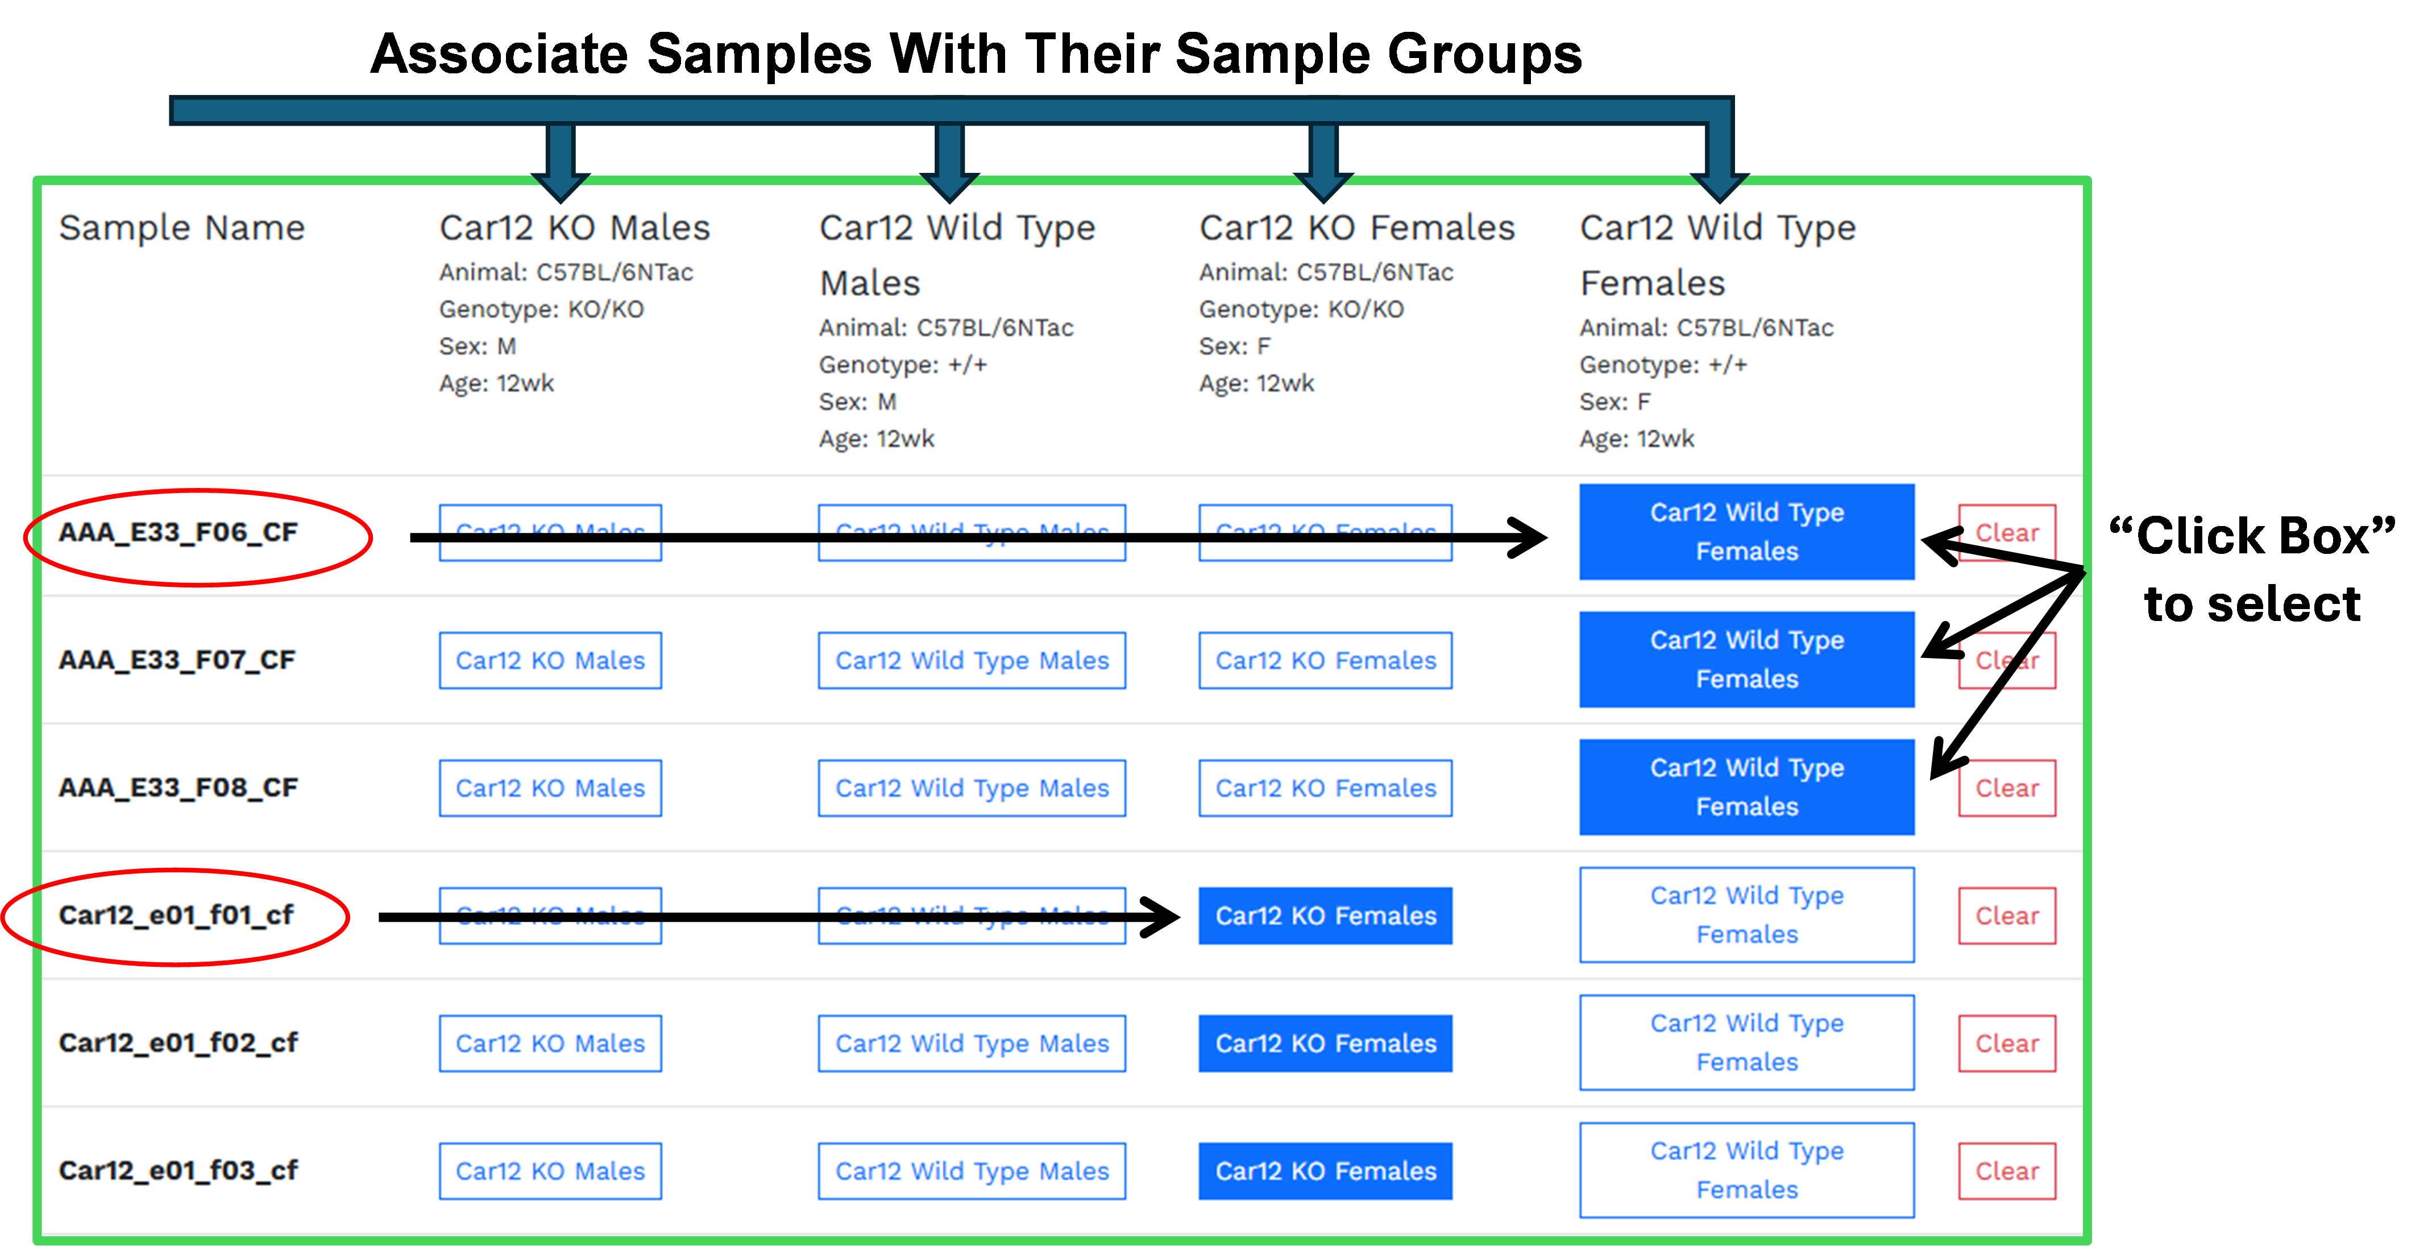Clear selection for AAA_E33_F06_CF row
This screenshot has width=2432, height=1246.
pos(2007,533)
